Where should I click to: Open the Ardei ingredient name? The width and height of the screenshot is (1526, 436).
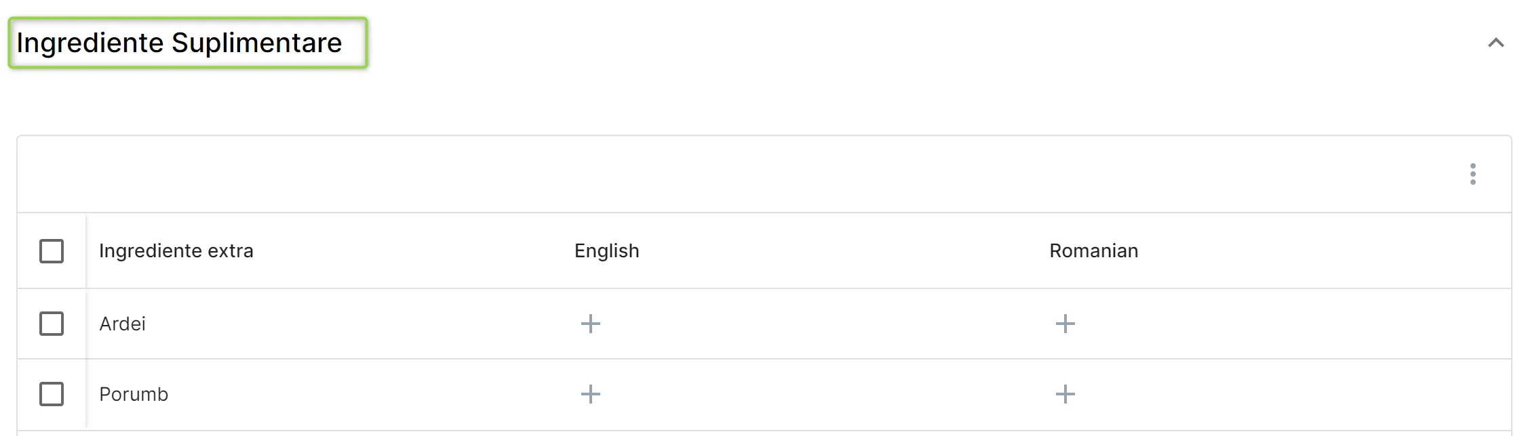pos(122,324)
